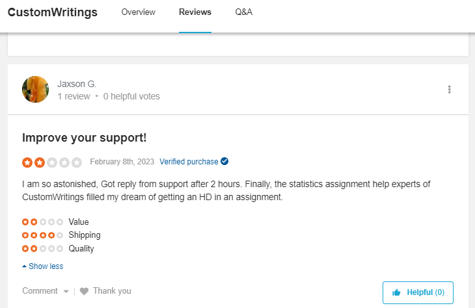The height and width of the screenshot is (308, 475).
Task: Click the CustomWritings title heading
Action: (x=53, y=12)
